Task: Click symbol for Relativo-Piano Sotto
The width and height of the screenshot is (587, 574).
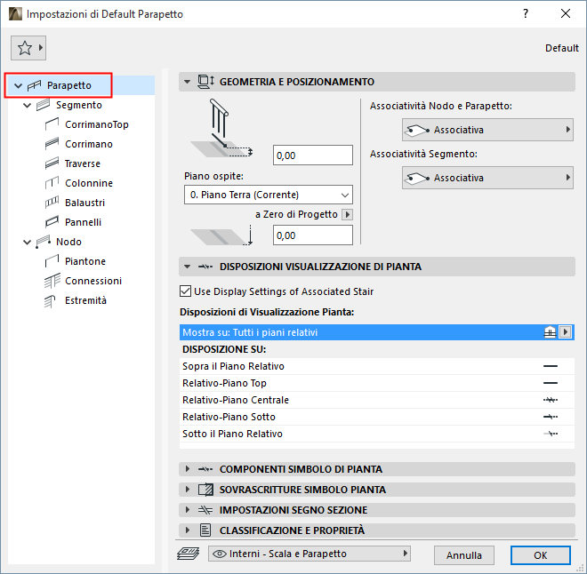Action: point(551,417)
